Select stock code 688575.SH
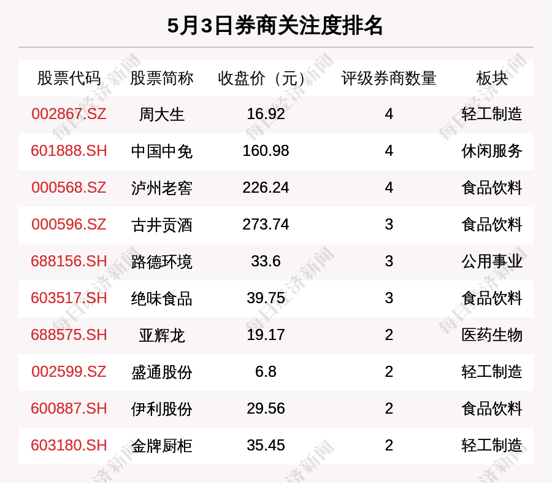Viewport: 552px width, 483px height. pos(69,334)
